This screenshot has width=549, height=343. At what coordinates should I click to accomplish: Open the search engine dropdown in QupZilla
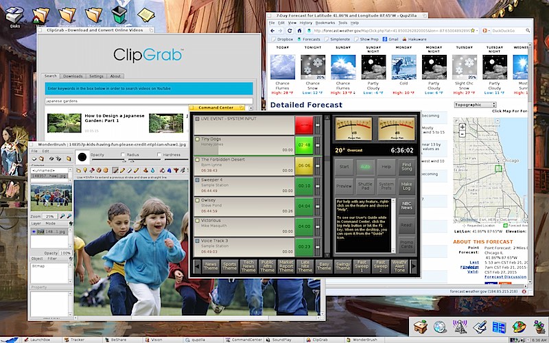click(x=487, y=31)
